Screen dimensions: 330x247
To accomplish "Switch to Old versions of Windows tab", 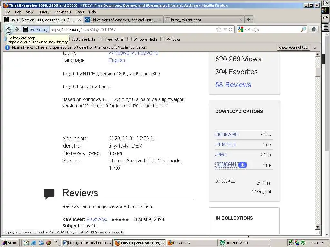I will click(123, 20).
